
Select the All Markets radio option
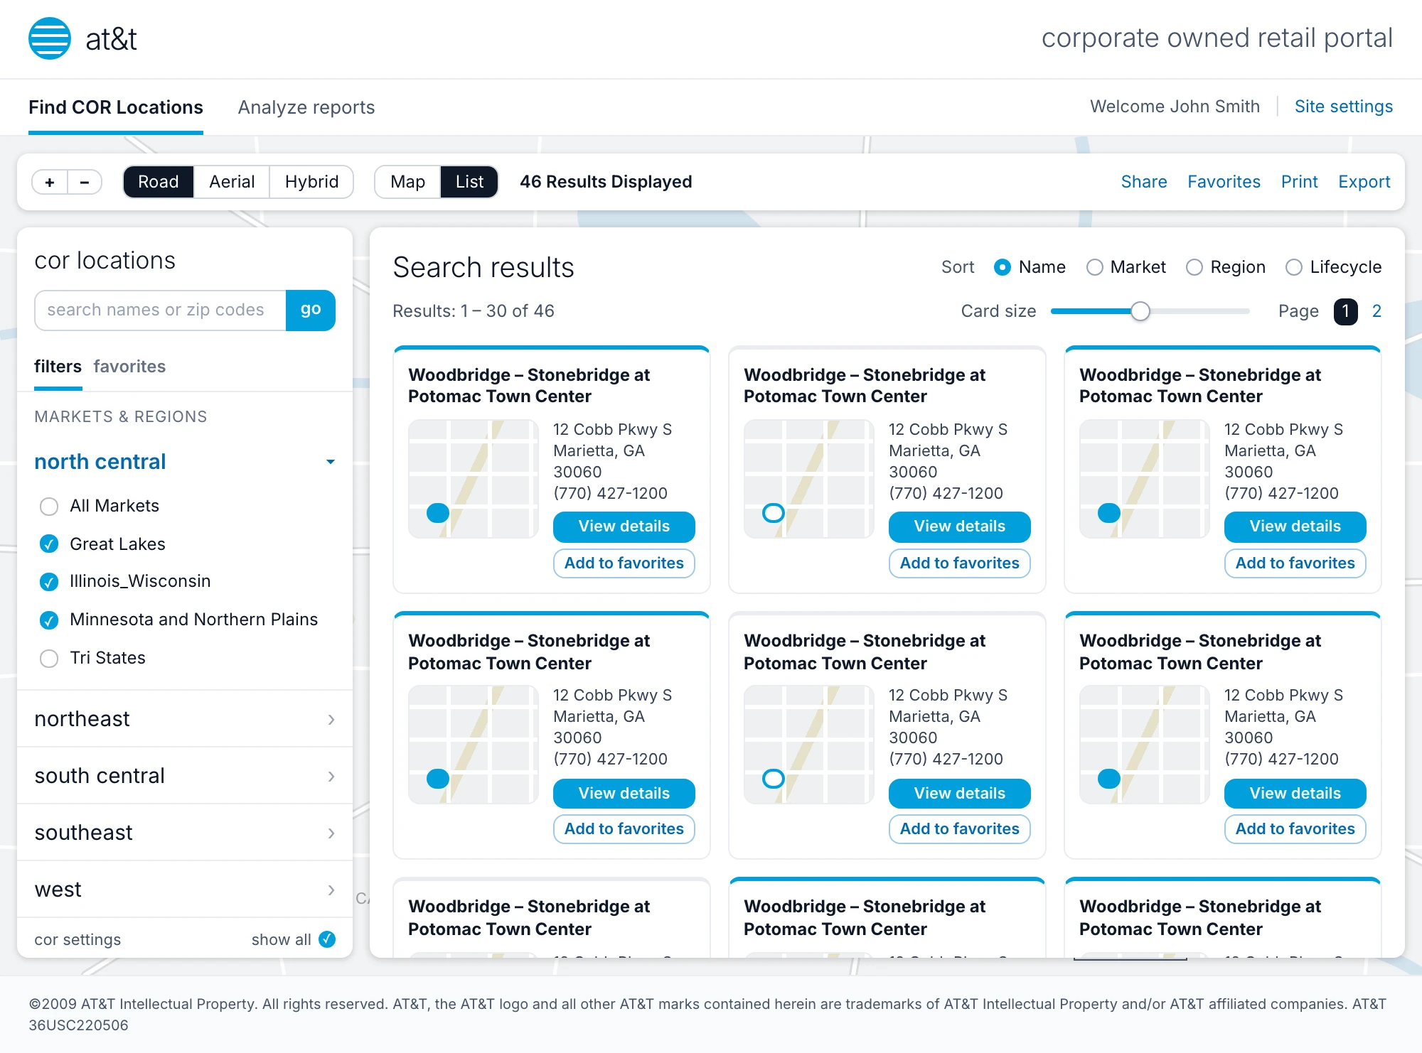tap(49, 507)
